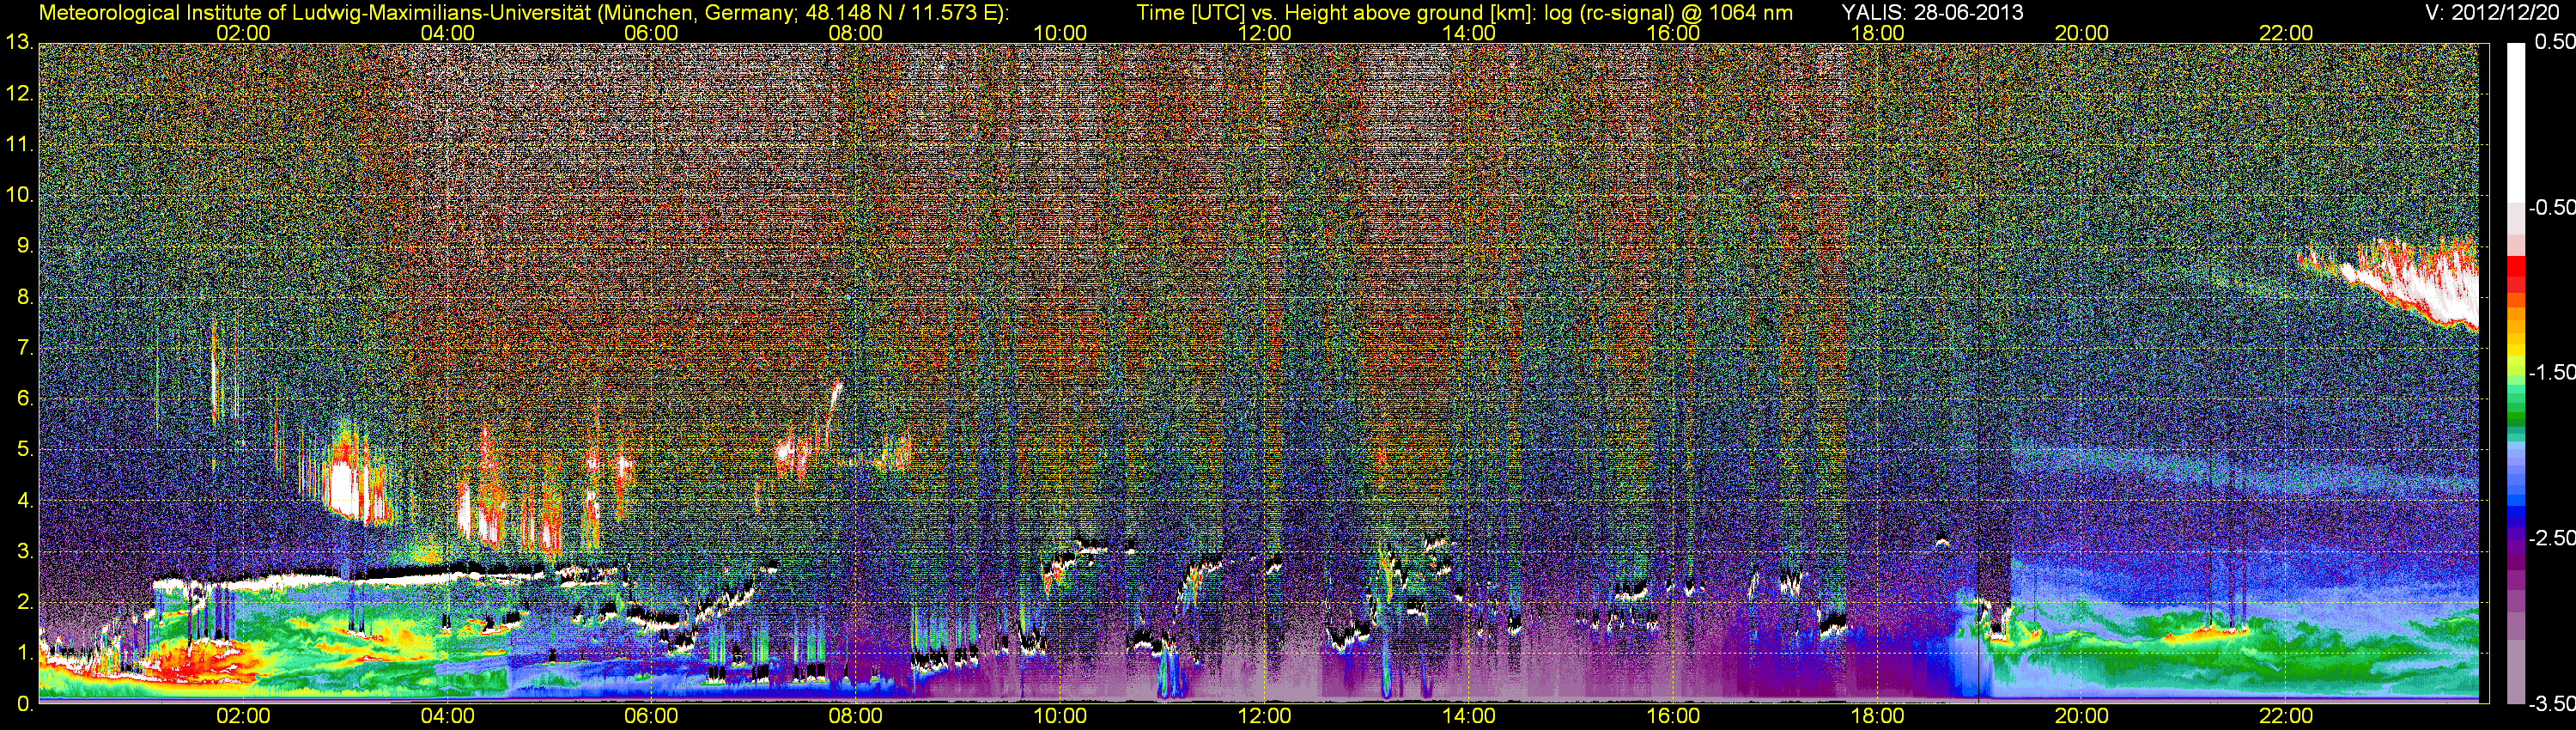Click the '5.' height axis label
Image resolution: width=2576 pixels, height=730 pixels.
coord(26,450)
